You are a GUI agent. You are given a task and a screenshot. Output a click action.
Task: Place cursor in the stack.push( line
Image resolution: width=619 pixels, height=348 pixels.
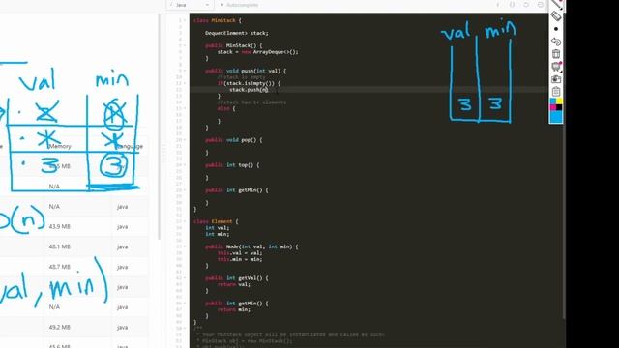click(x=249, y=90)
